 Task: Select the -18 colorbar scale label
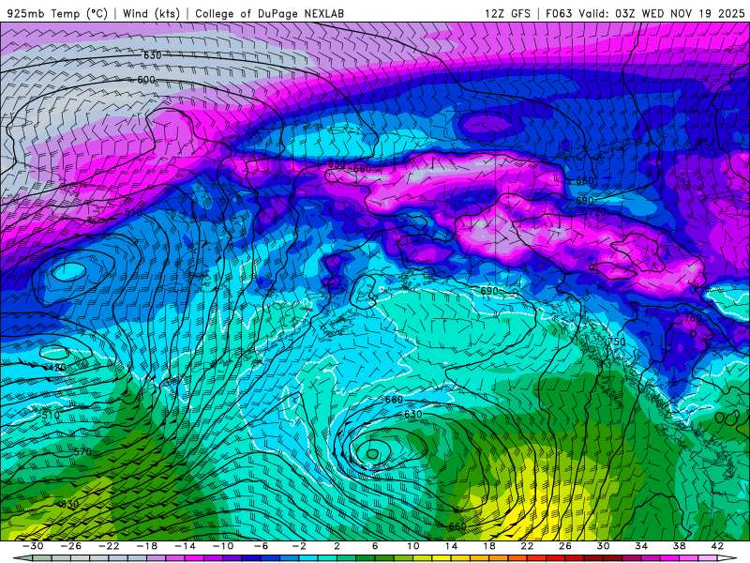tap(147, 546)
